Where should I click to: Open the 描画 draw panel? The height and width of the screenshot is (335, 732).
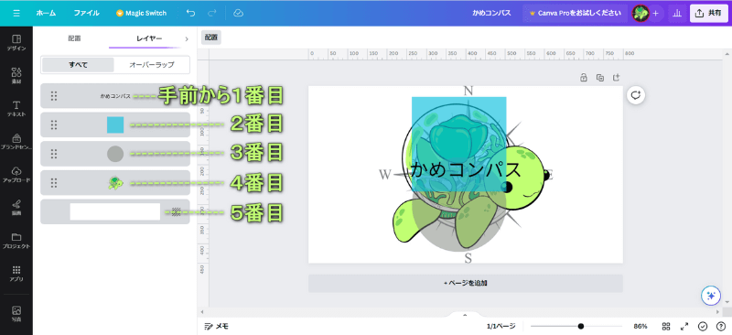coord(16,208)
